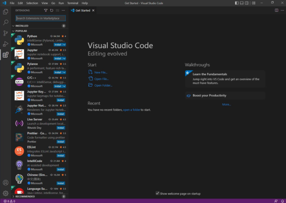Click the notifications bell in status bar
286x203 pixels.
point(282,201)
